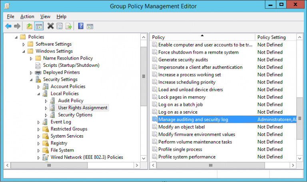Open the View menu

45,16
